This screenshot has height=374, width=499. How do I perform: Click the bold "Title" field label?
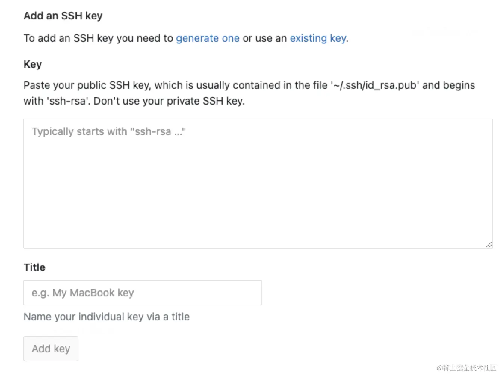(x=34, y=267)
